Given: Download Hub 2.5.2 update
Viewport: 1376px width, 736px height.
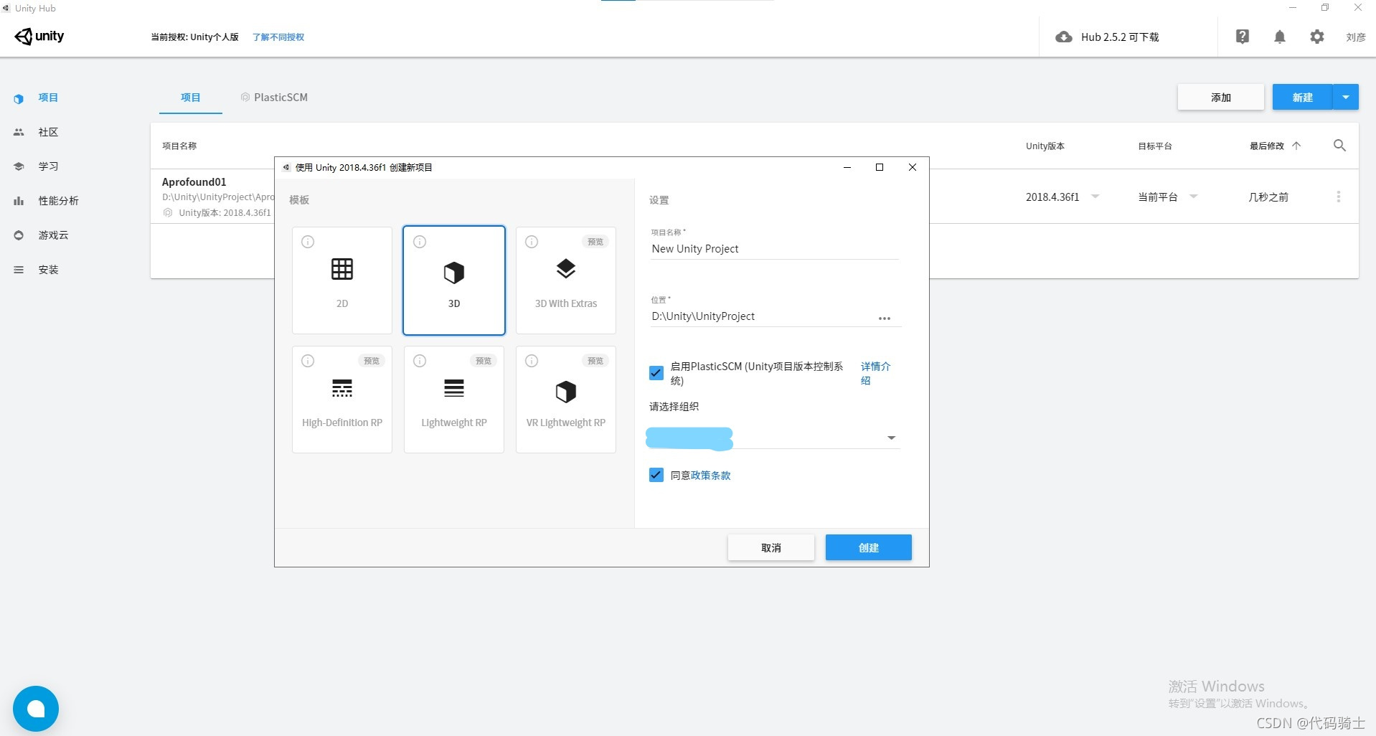Looking at the screenshot, I should (x=1107, y=37).
